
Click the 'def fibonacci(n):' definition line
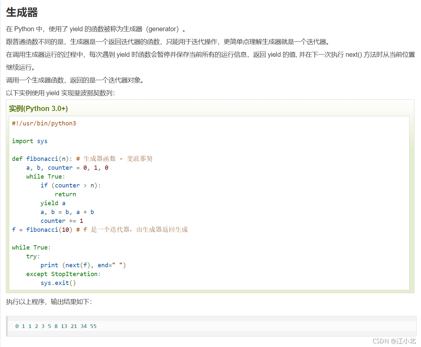coord(82,159)
